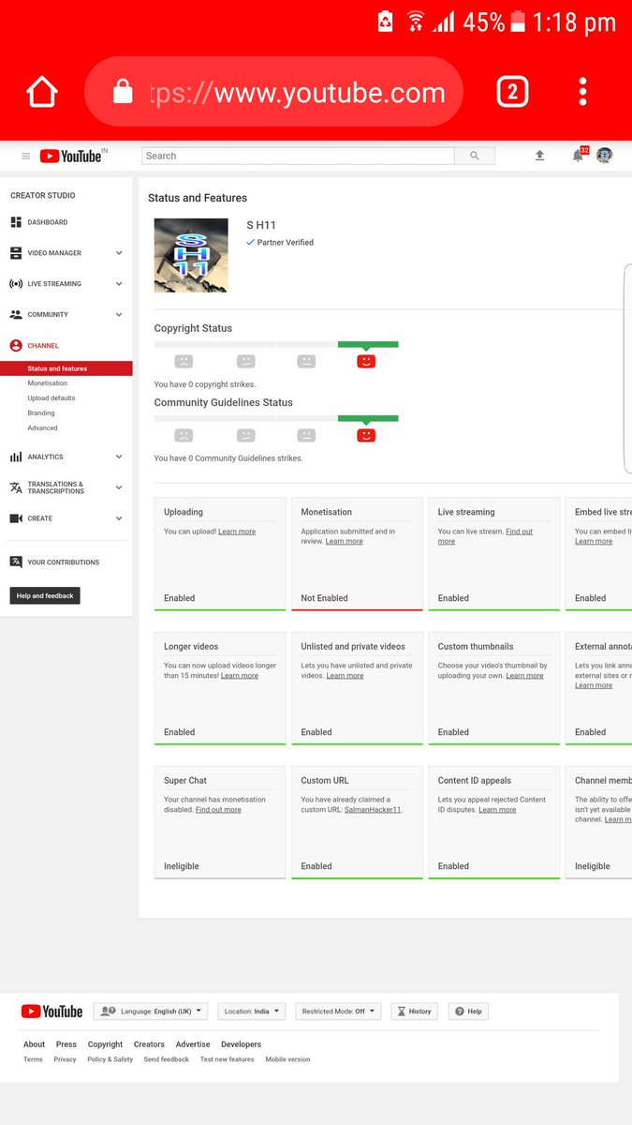Screen dimensions: 632x1125
Task: Click the footer Test new features link
Action: (227, 1059)
